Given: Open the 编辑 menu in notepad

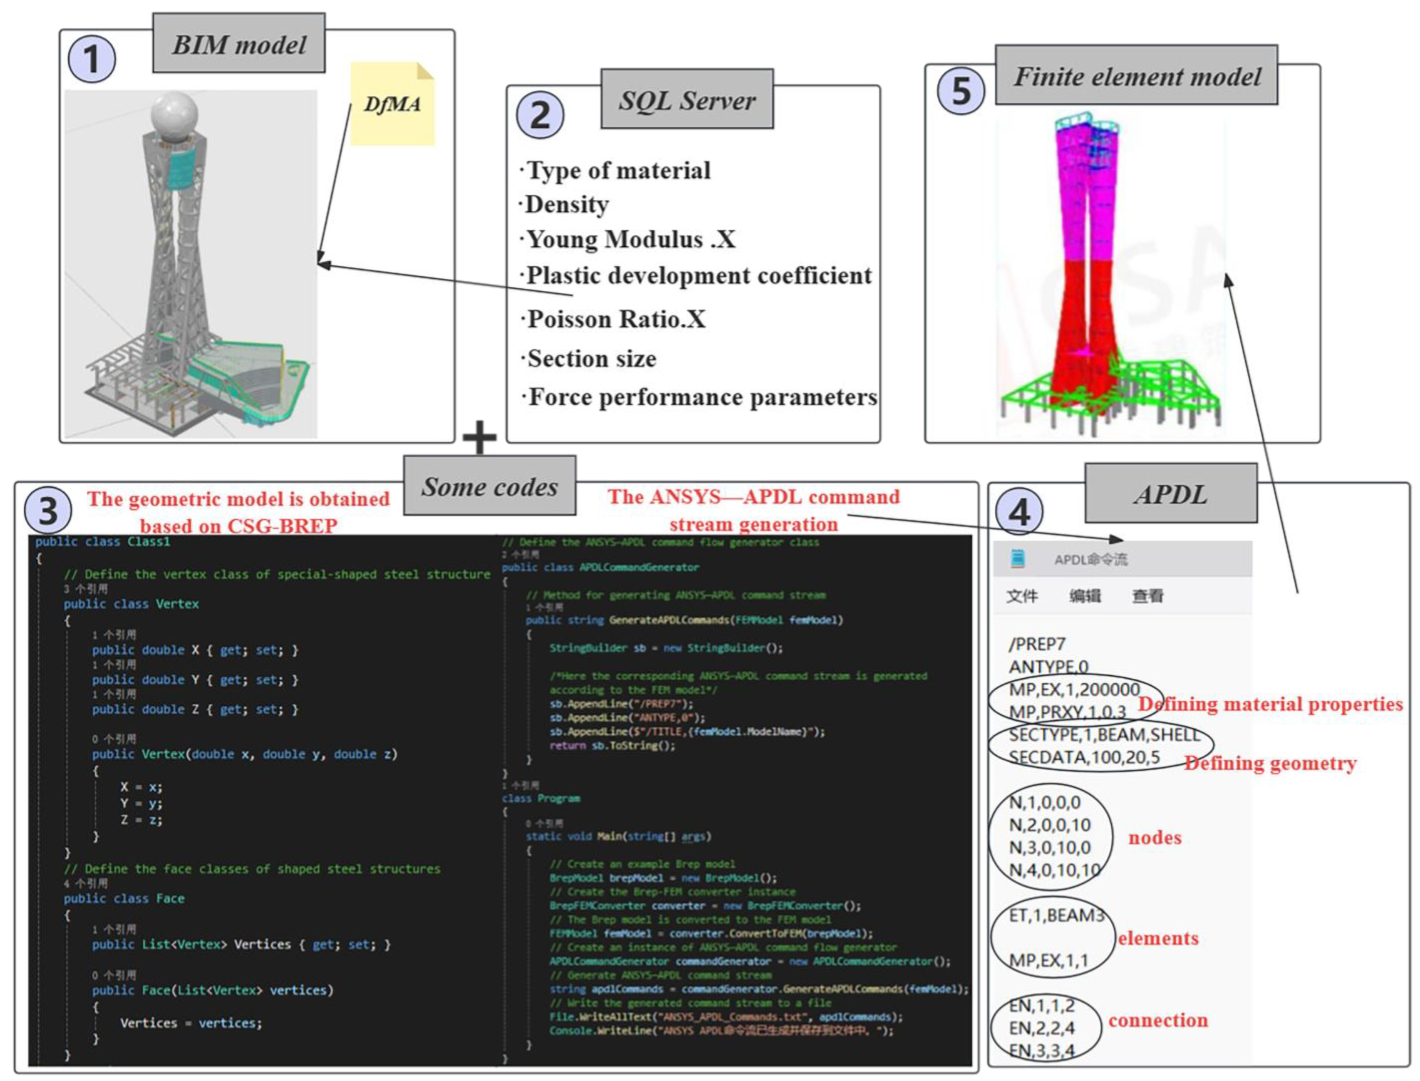Looking at the screenshot, I should click(1085, 596).
